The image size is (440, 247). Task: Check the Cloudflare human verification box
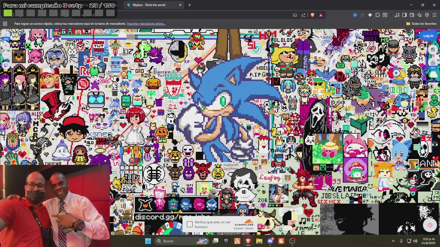coord(190,224)
